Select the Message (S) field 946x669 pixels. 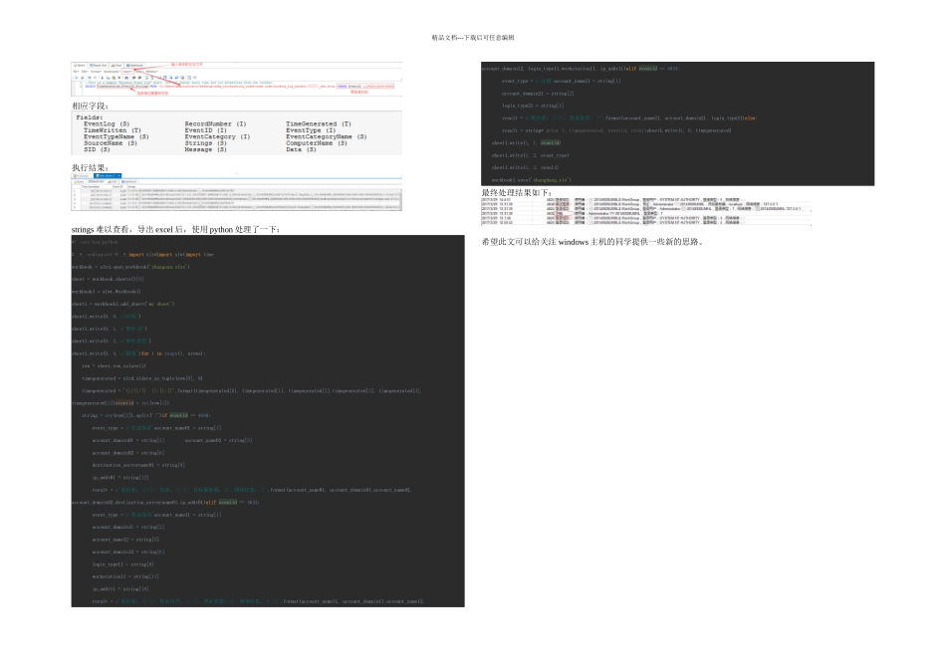pos(206,149)
